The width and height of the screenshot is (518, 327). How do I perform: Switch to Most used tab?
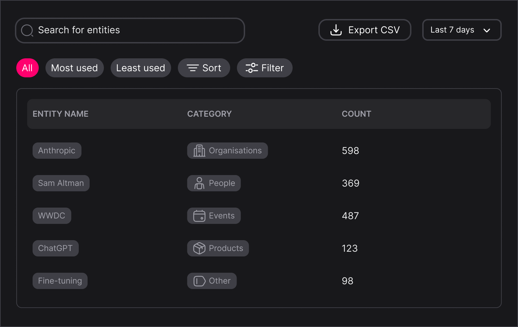[x=74, y=68]
